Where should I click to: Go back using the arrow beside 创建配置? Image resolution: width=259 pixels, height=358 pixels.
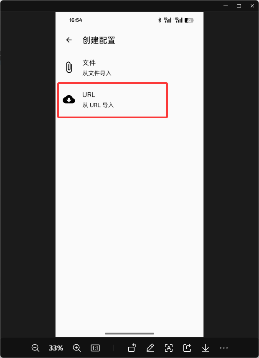coord(69,40)
